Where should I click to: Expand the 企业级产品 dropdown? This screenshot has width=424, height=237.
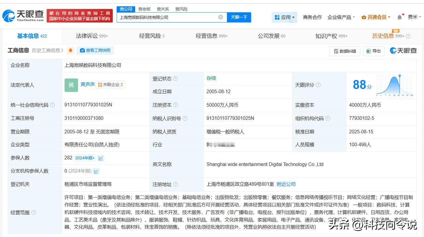[x=341, y=17]
